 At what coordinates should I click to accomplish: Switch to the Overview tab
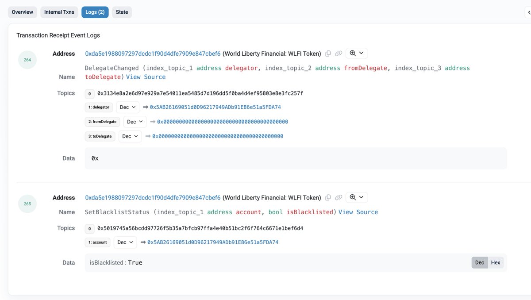(23, 12)
